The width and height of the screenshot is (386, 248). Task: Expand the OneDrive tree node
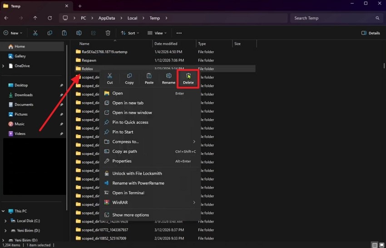pos(3,66)
